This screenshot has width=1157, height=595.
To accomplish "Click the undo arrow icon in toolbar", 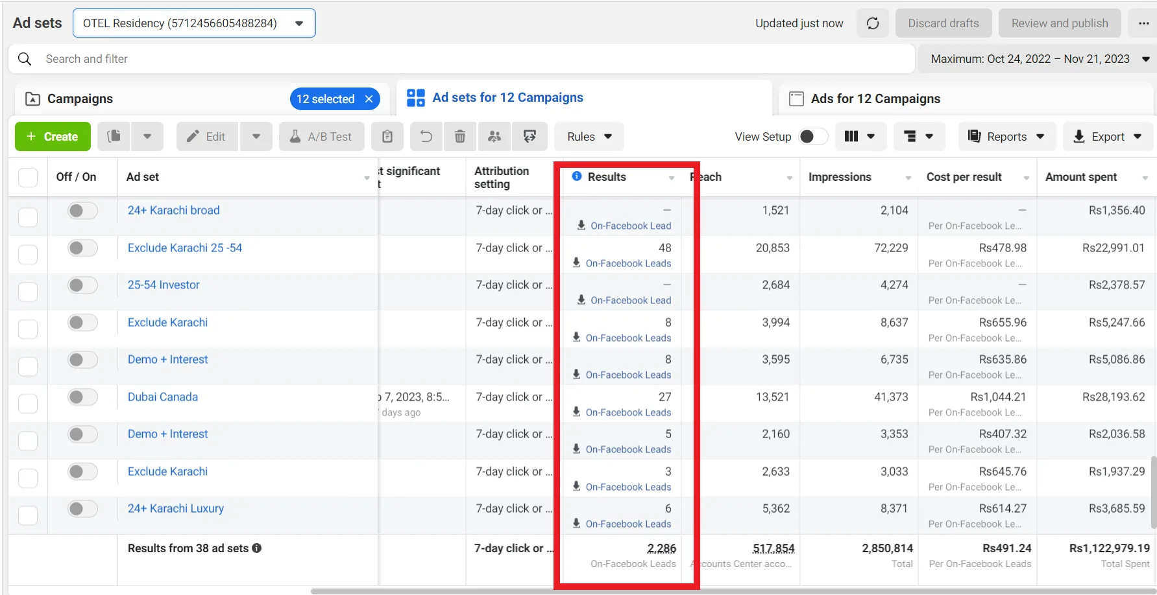I will click(x=426, y=136).
